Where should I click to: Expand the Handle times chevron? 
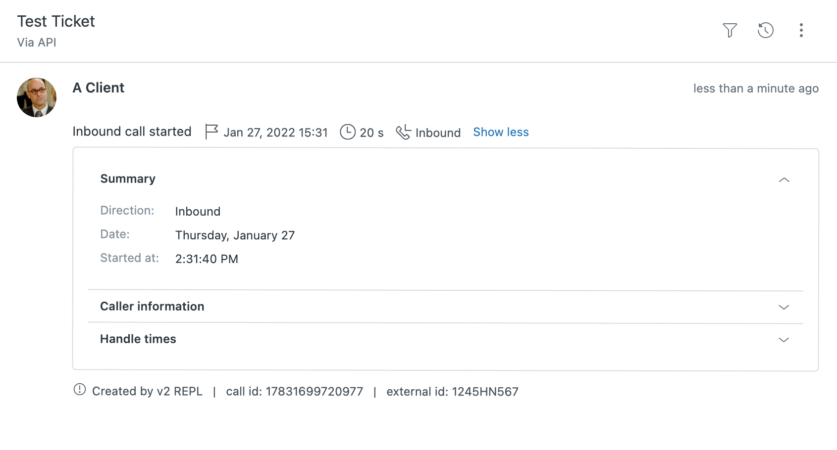pos(784,340)
